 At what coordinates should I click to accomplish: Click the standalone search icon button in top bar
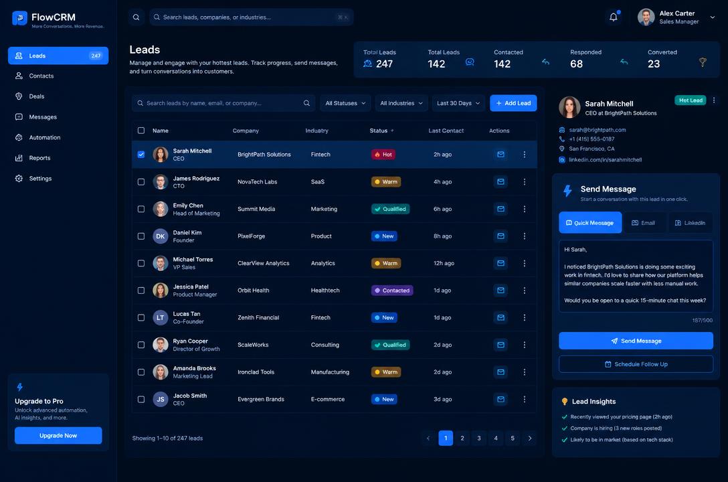[136, 17]
